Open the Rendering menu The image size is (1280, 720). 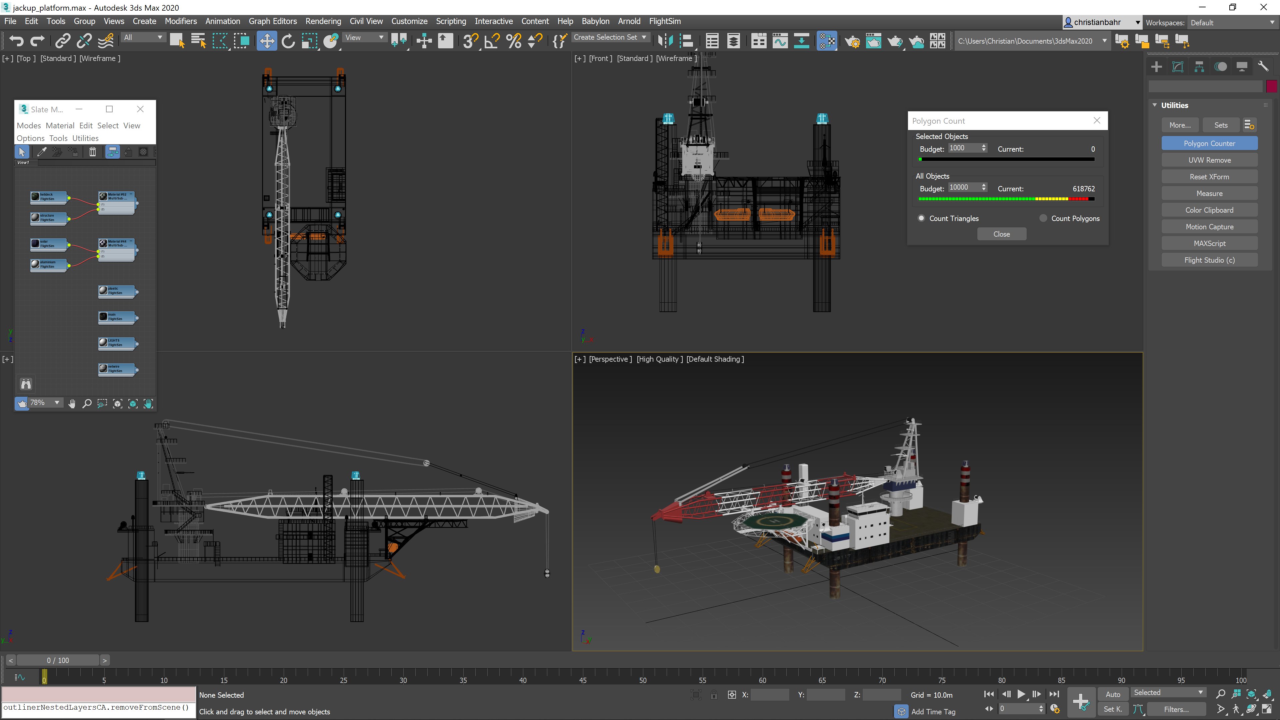click(x=323, y=21)
